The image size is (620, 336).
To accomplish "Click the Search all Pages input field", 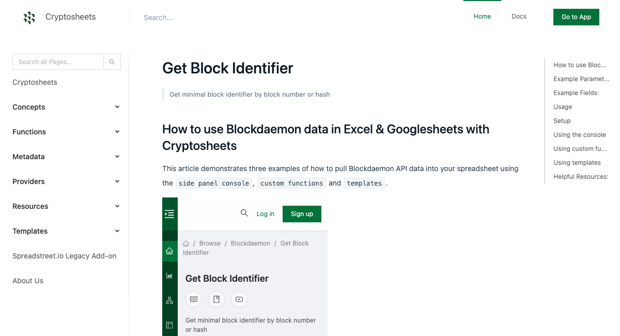I will (58, 62).
